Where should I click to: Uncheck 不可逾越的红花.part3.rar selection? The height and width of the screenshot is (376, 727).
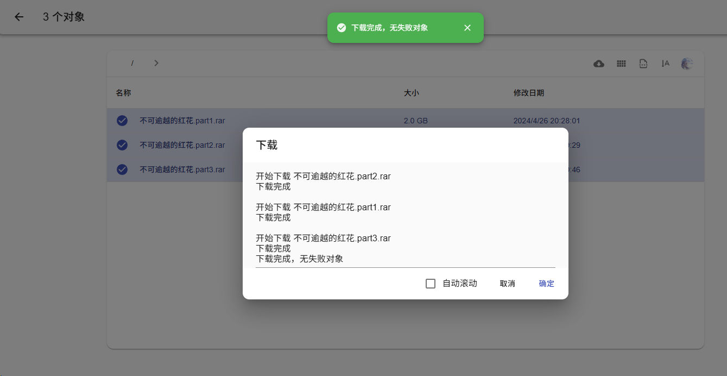click(122, 169)
